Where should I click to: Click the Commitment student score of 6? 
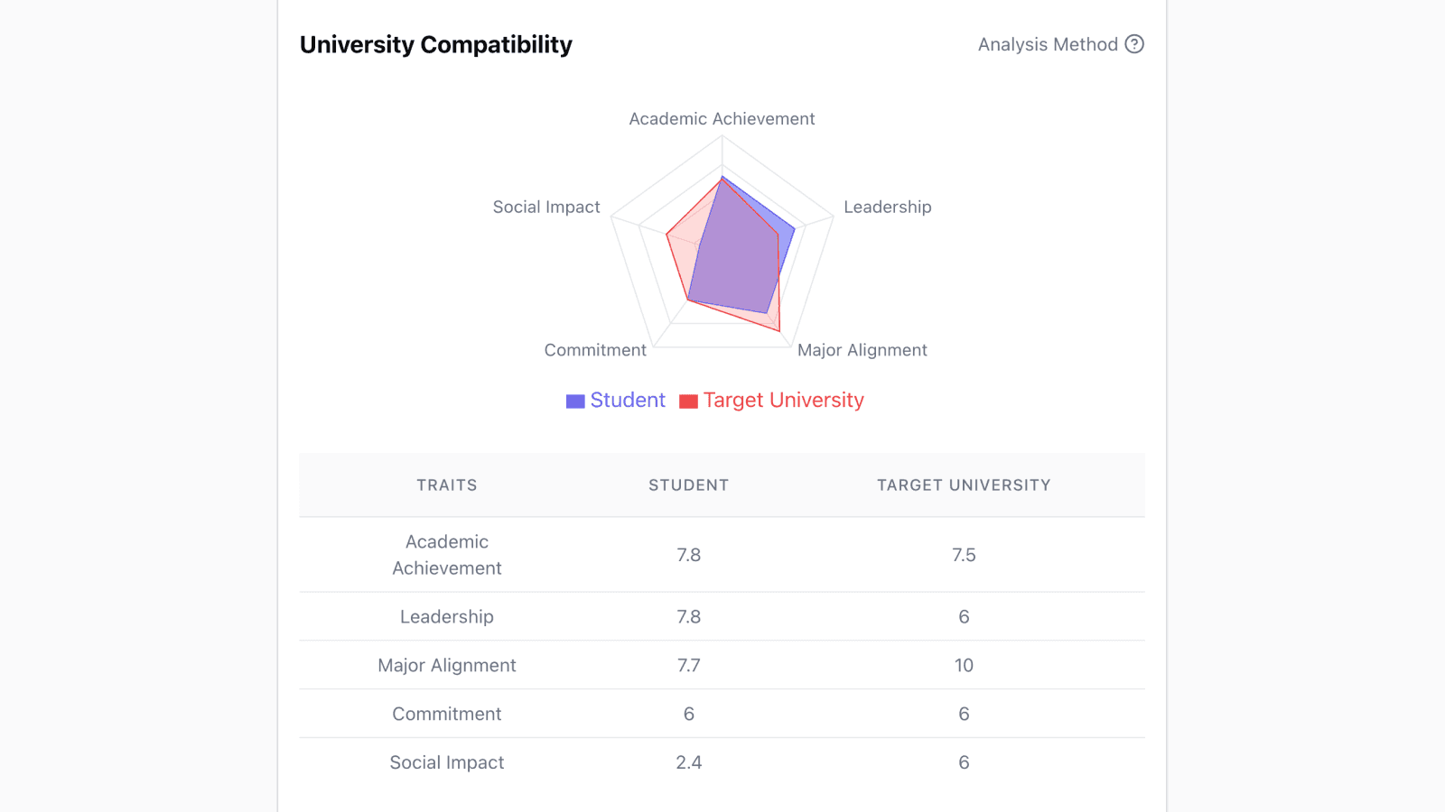click(688, 714)
